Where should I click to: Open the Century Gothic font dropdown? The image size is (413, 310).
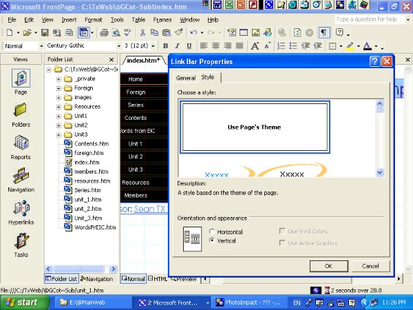pyautogui.click(x=118, y=46)
